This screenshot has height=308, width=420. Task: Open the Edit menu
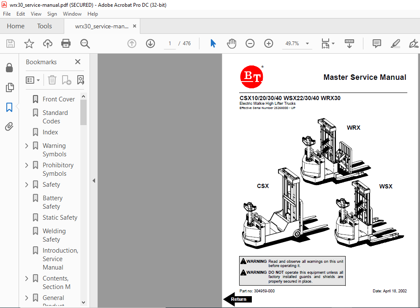21,14
